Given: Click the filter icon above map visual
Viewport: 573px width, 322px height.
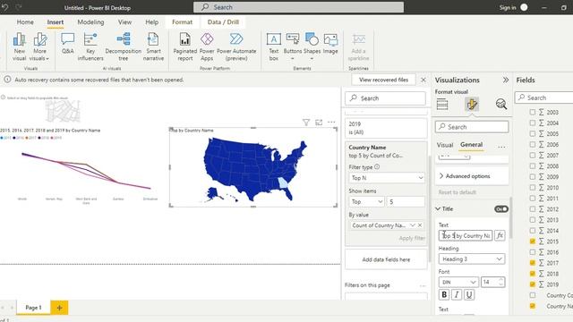Looking at the screenshot, I should click(306, 123).
